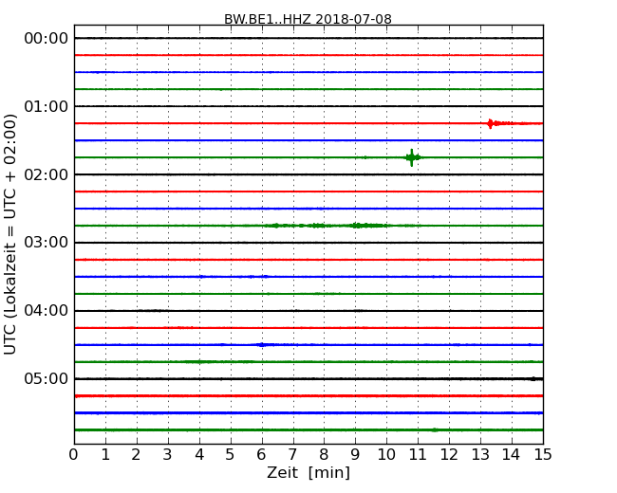Viewport: 617px width, 493px height.
Task: Click the x-axis tick label 13
Action: [x=480, y=455]
